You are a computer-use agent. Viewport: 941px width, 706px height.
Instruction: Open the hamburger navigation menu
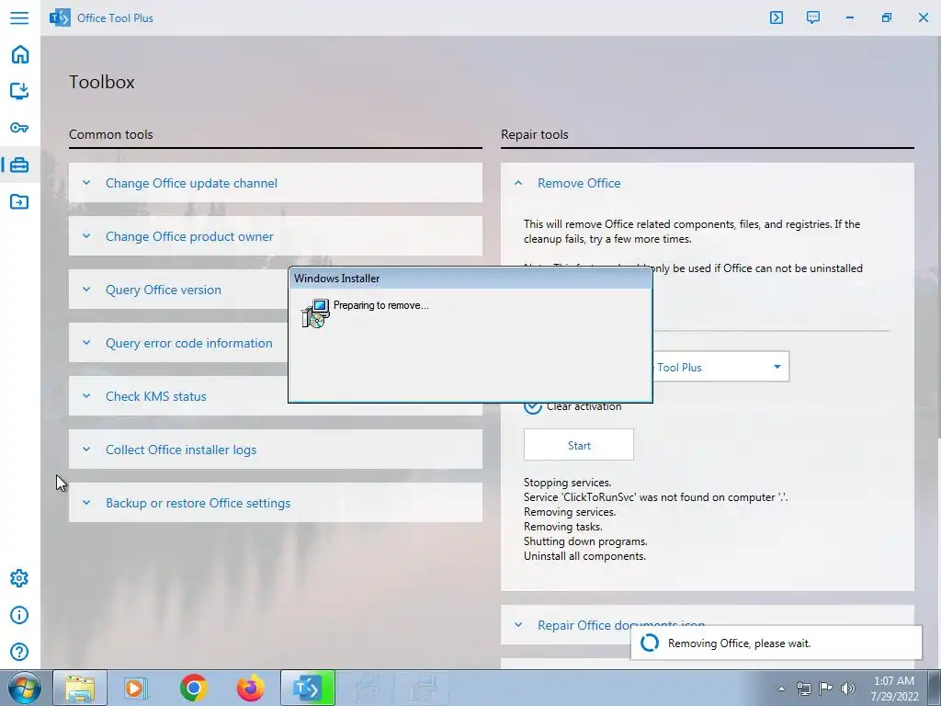(x=19, y=17)
